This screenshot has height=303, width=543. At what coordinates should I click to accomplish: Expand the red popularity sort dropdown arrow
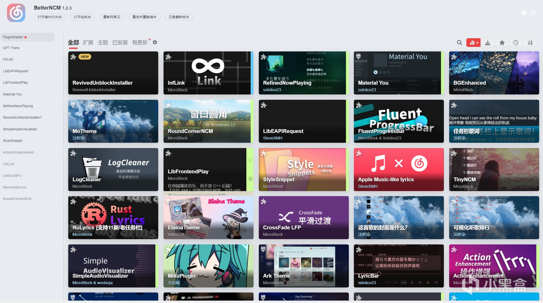click(x=477, y=43)
